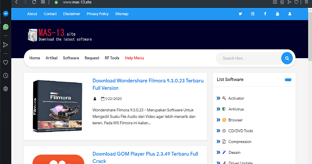Focus the Search Here input field
Viewport: 312px width, 164px height.
click(249, 58)
